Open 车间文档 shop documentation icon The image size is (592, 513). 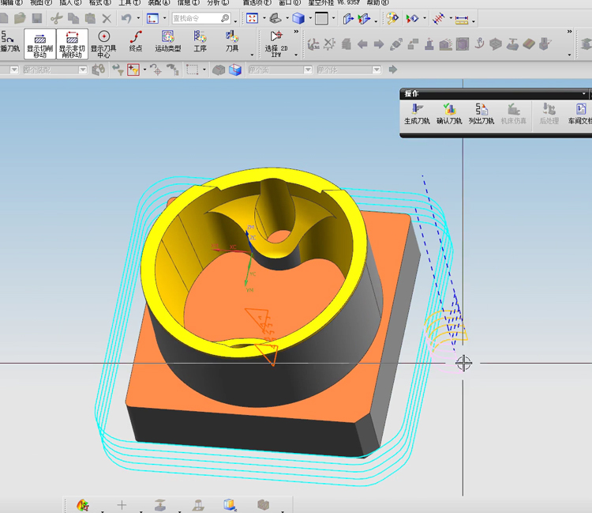[x=581, y=109]
